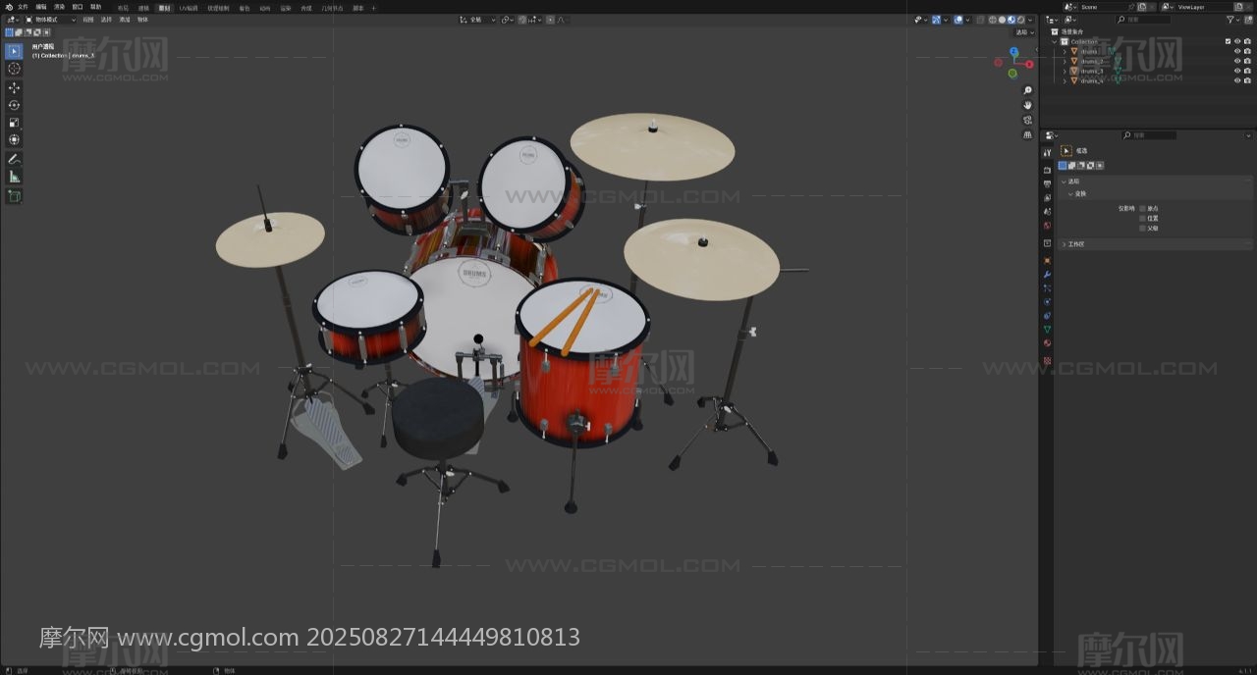Screen dimensions: 1257x675
Task: Switch to the 几何节点 workspace tab
Action: (332, 8)
